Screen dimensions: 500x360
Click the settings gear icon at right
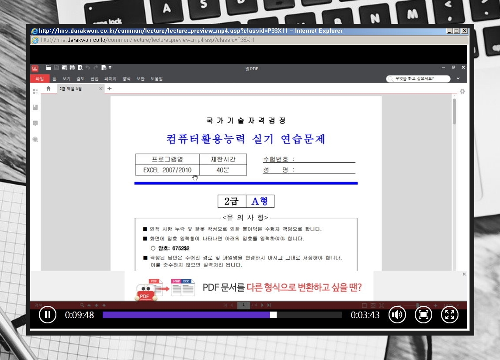coord(462,91)
